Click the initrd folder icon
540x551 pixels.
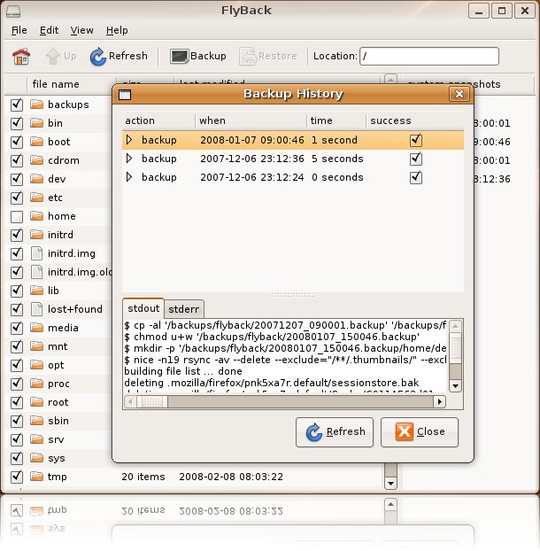coord(36,235)
